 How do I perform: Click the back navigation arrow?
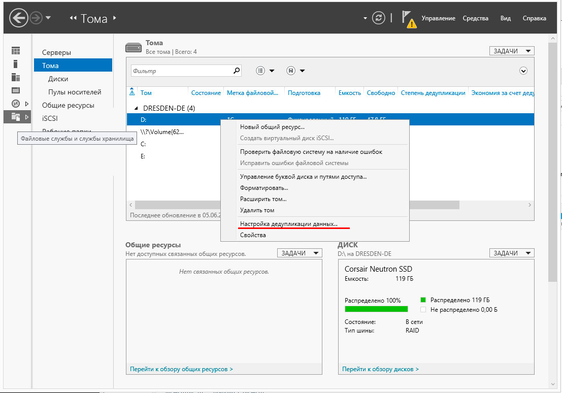[x=18, y=19]
